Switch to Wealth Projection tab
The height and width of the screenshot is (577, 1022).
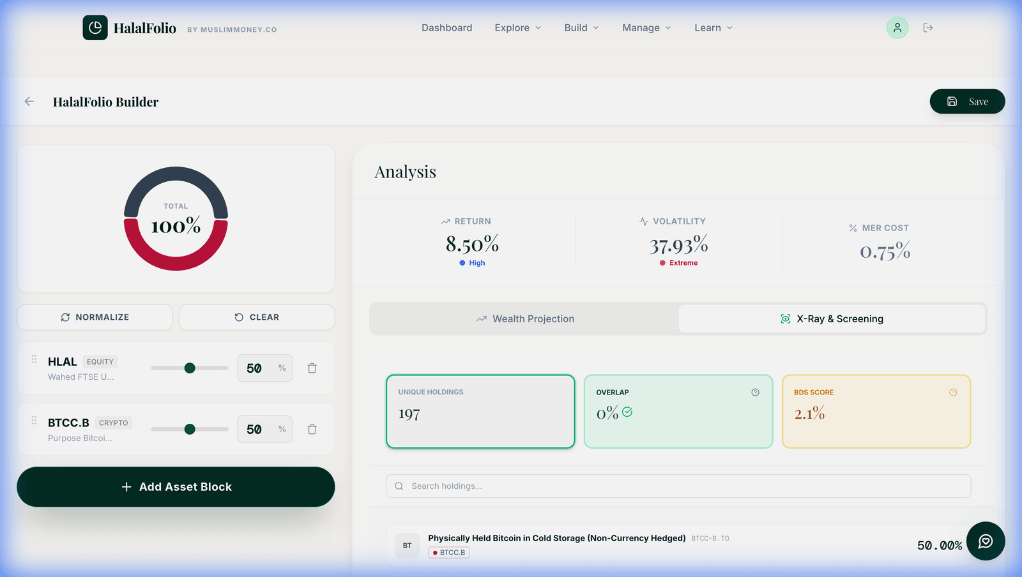click(x=524, y=318)
